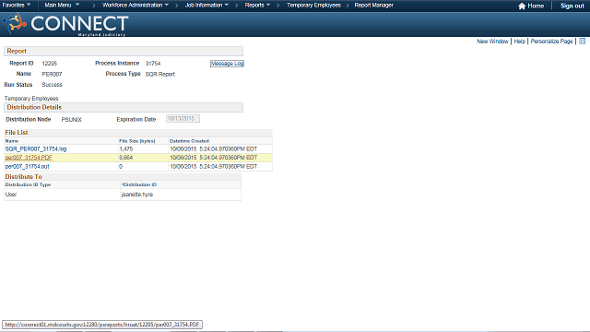
Task: Open the SQR_PER007_31754.log file
Action: (36, 149)
